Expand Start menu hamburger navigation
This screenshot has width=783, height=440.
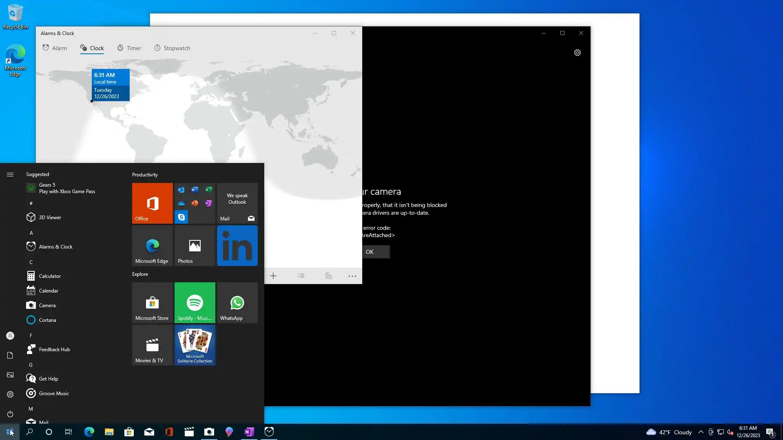click(x=10, y=174)
